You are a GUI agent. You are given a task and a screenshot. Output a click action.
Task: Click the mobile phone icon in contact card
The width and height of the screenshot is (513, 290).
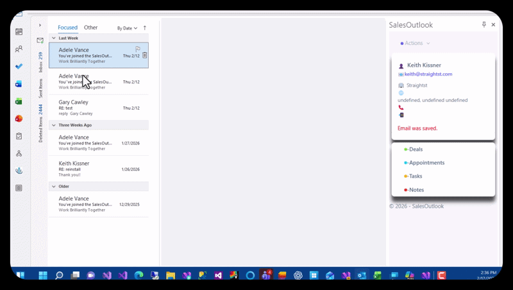[401, 115]
